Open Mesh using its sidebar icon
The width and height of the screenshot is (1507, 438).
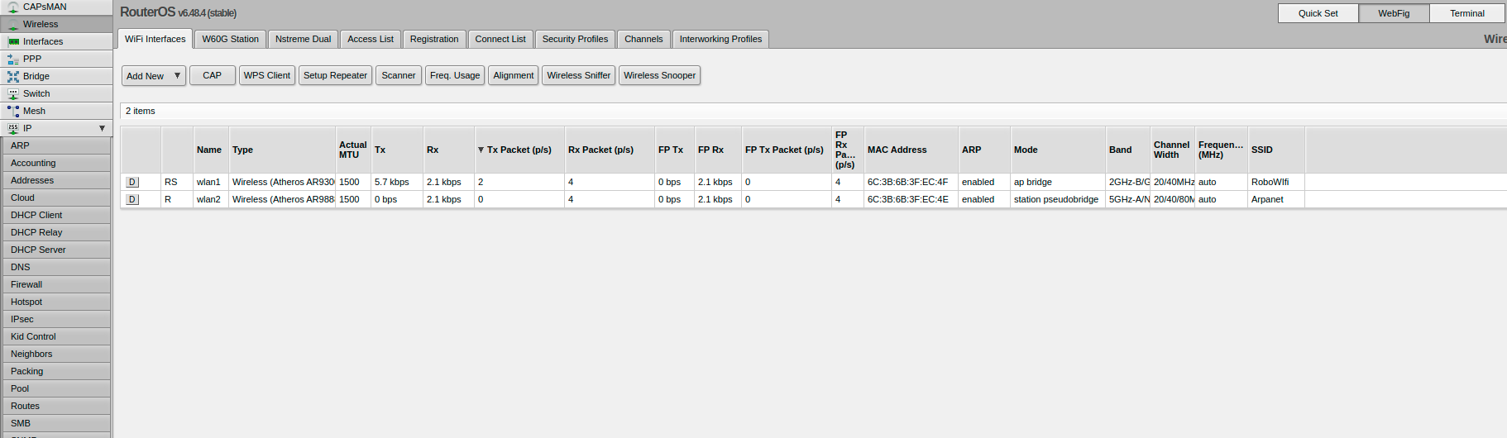13,111
